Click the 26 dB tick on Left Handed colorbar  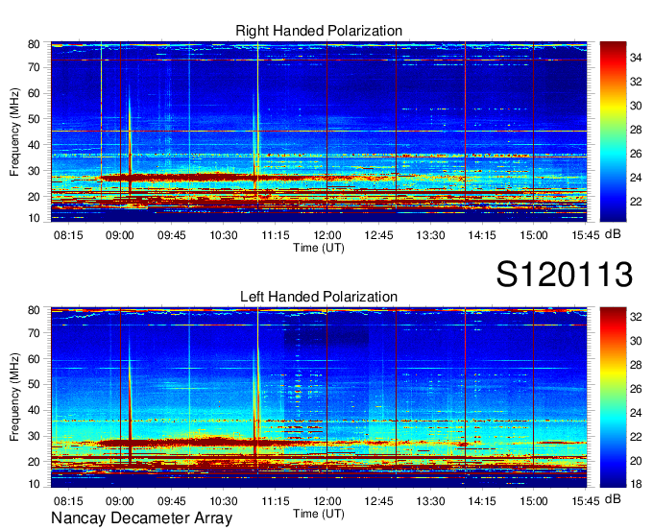(636, 389)
